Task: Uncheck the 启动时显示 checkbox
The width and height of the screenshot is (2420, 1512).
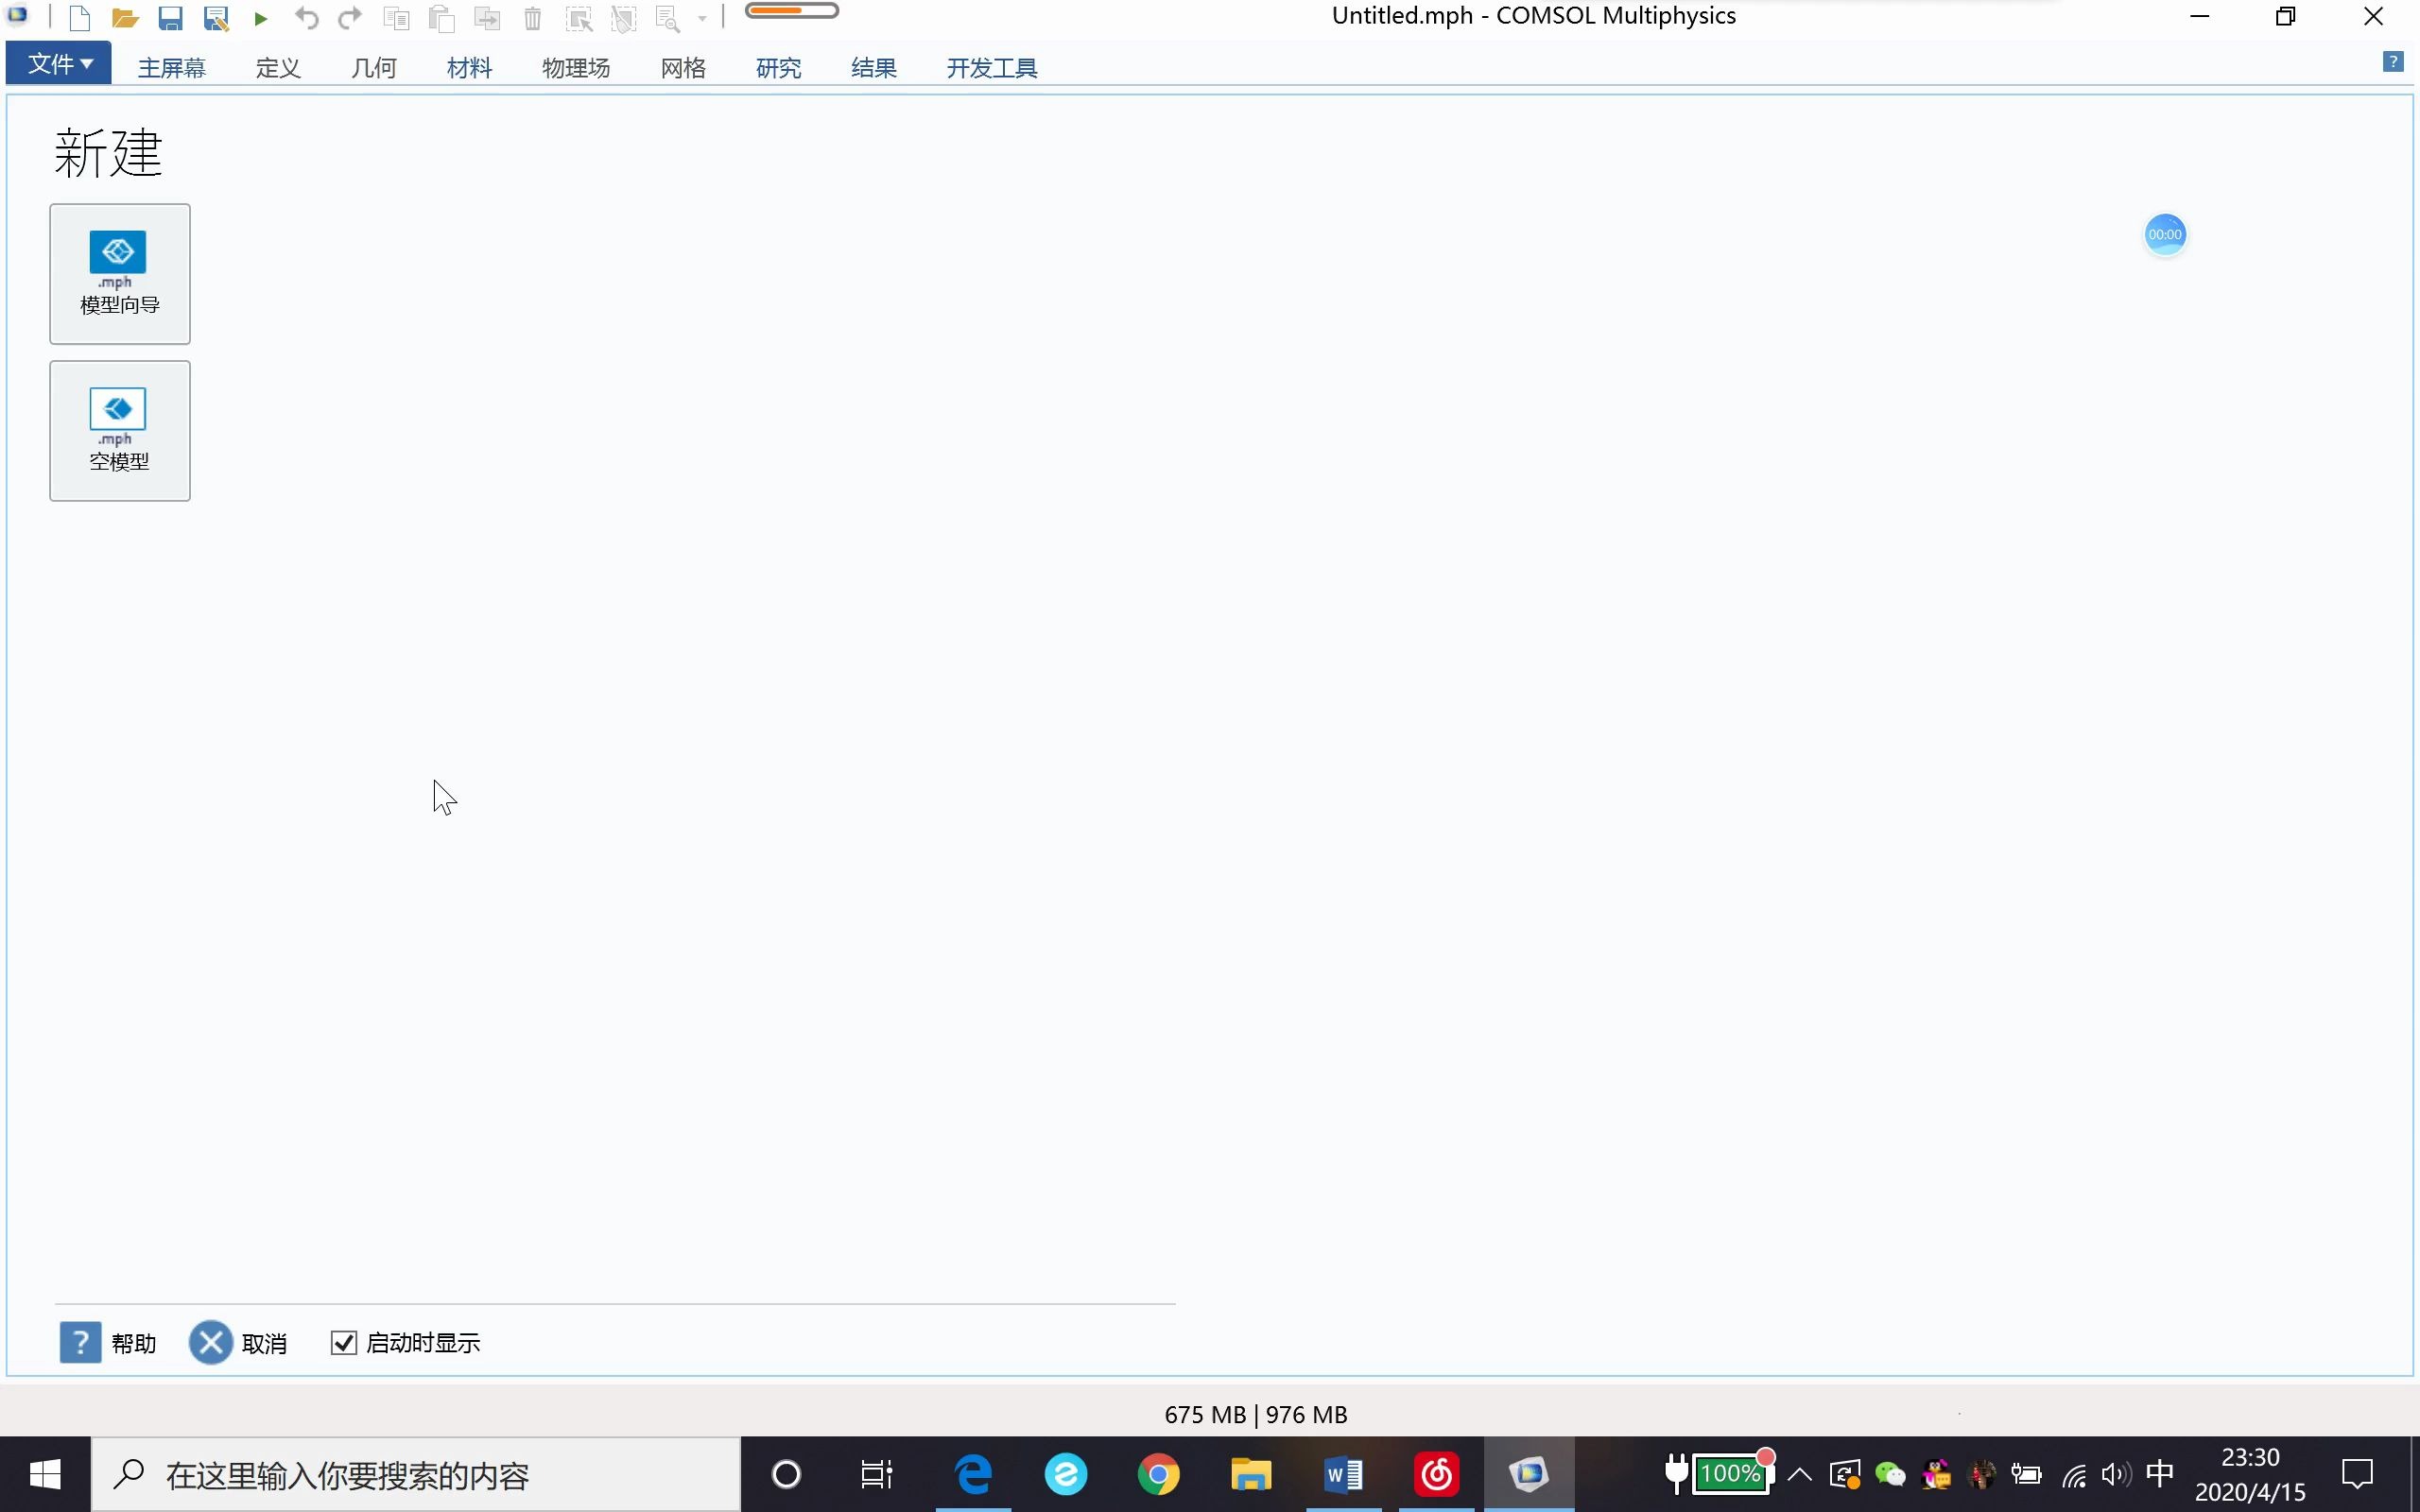Action: 344,1343
